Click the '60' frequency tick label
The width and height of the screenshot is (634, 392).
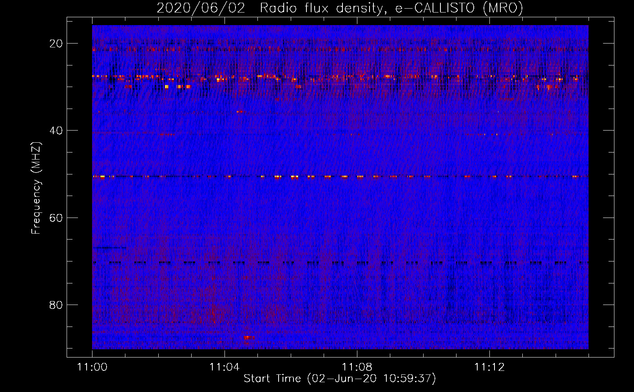point(56,218)
